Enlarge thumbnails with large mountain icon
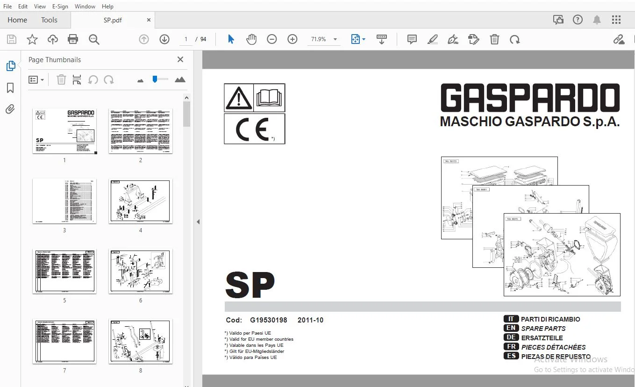This screenshot has width=635, height=387. pos(180,80)
